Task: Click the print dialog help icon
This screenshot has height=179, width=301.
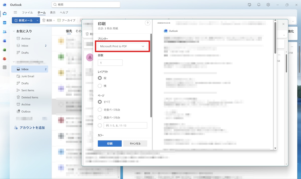Action: [147, 23]
